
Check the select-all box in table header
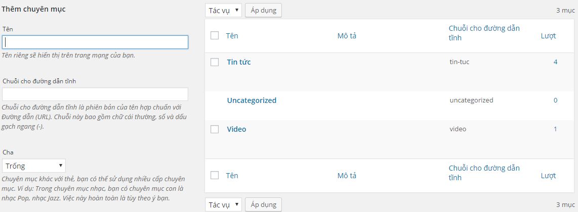coord(215,35)
